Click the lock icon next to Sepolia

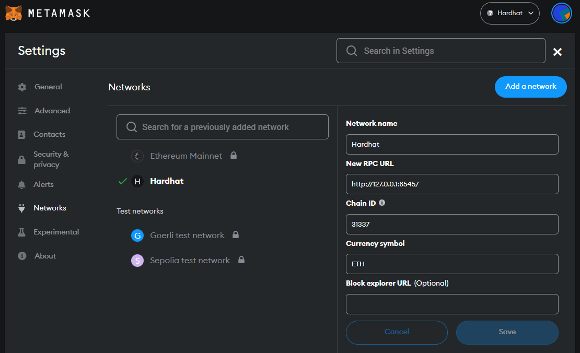[x=241, y=260]
